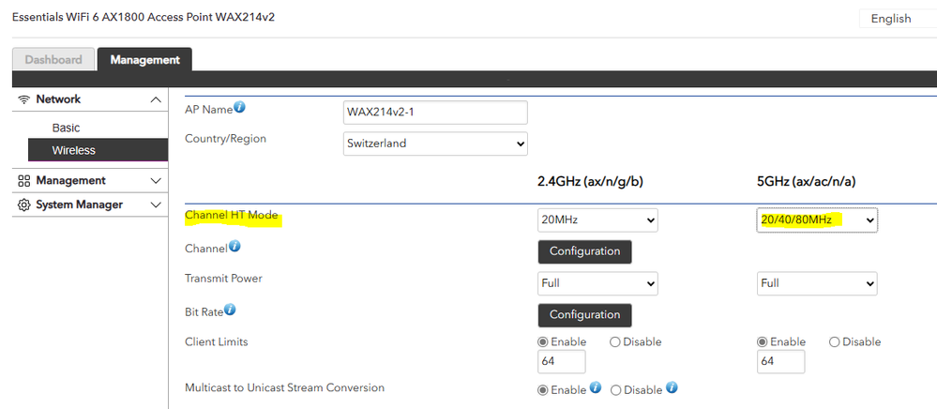Open the Bit Rate Configuration button
Image resolution: width=937 pixels, height=409 pixels.
[584, 314]
